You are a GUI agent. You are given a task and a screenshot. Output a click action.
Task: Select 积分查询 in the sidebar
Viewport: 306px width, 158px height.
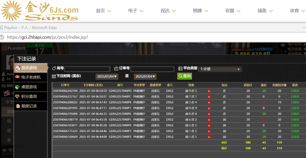(31, 97)
